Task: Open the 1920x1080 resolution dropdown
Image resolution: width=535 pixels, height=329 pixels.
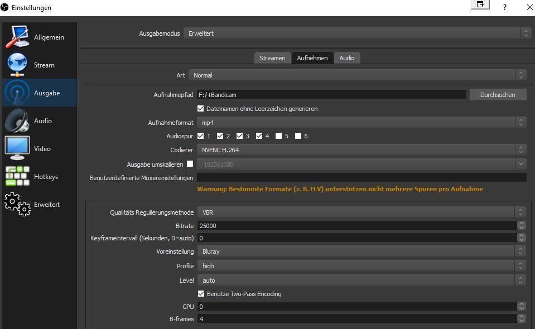Action: [x=362, y=164]
